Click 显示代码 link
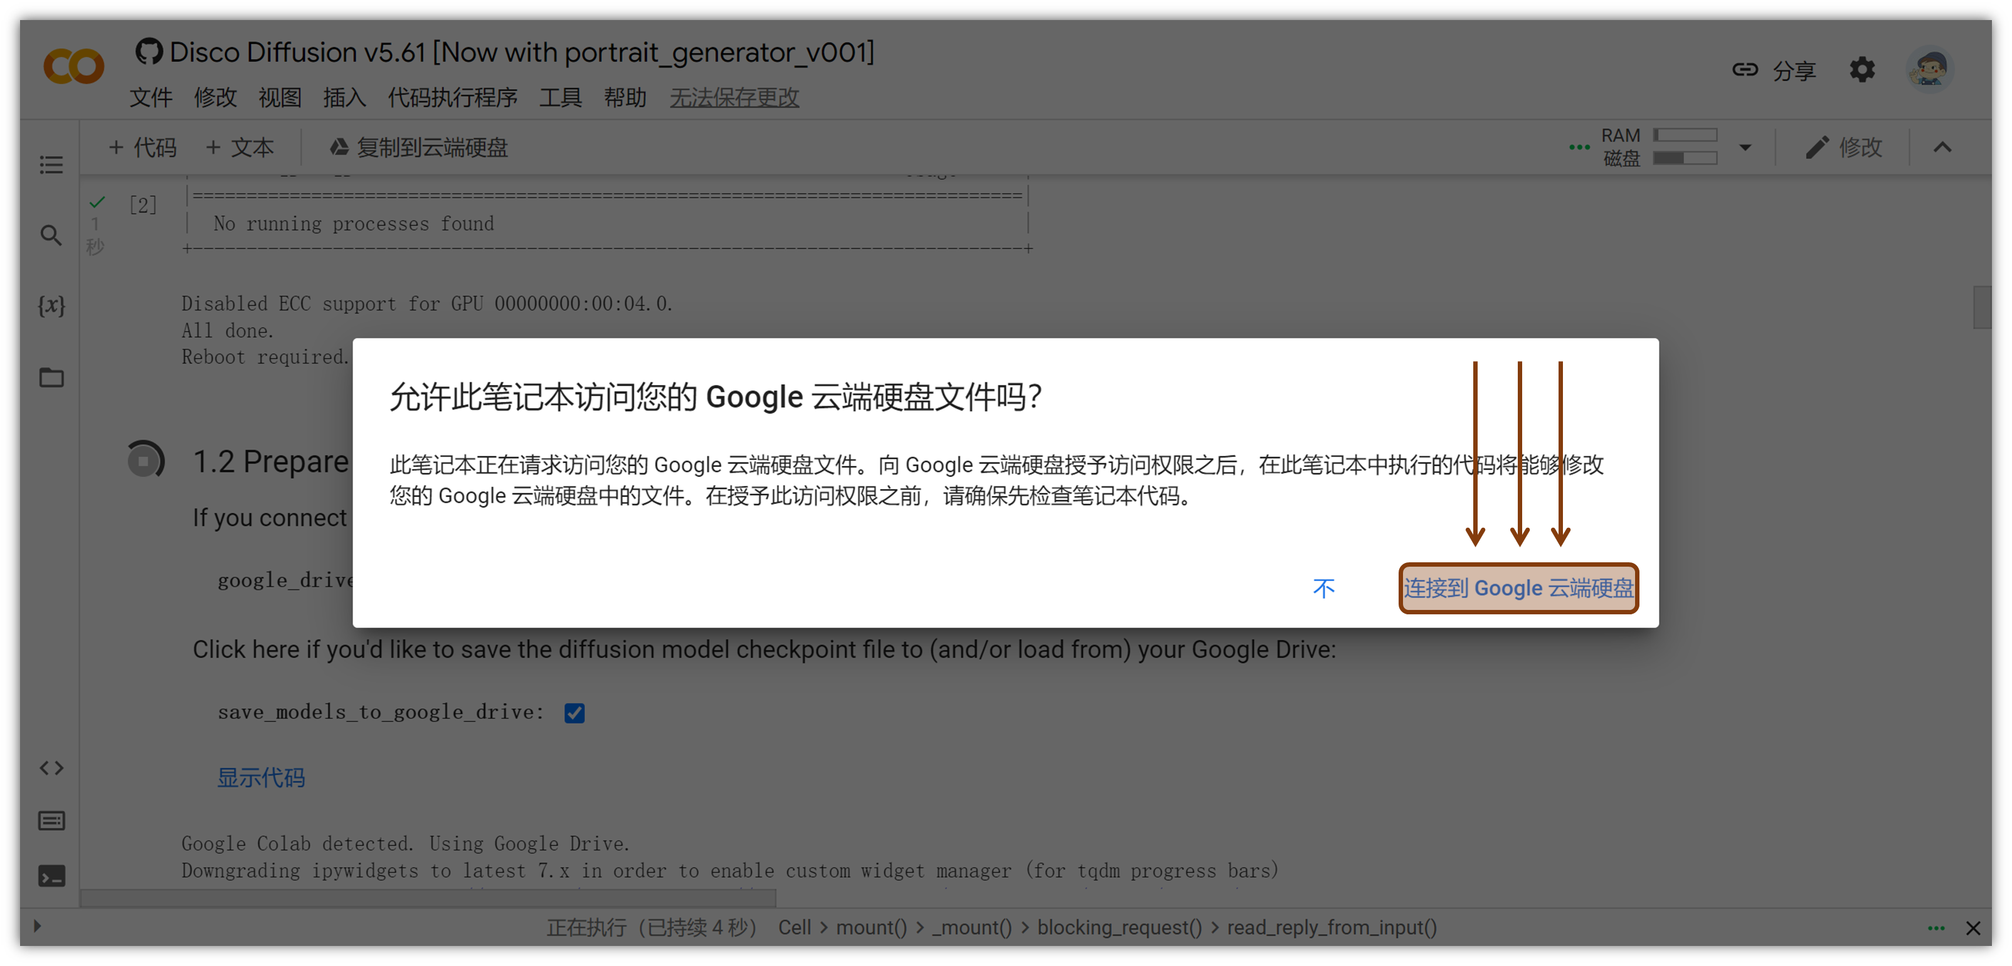The image size is (2012, 966). click(261, 778)
